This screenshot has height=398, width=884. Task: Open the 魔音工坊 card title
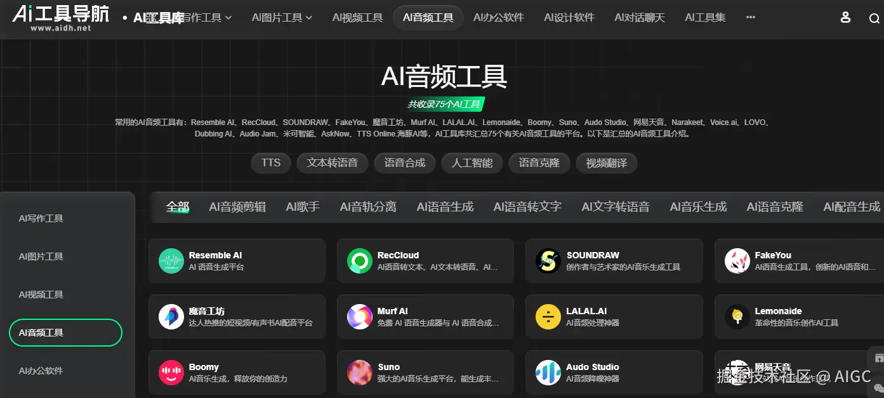tap(207, 311)
